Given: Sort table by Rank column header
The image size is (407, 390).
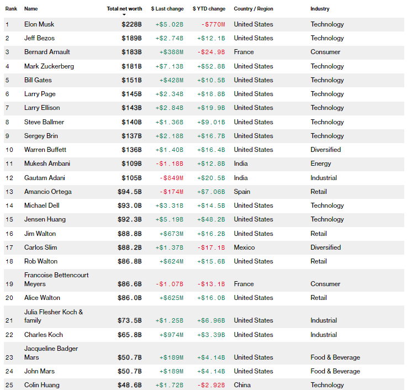Looking at the screenshot, I should click(x=11, y=9).
